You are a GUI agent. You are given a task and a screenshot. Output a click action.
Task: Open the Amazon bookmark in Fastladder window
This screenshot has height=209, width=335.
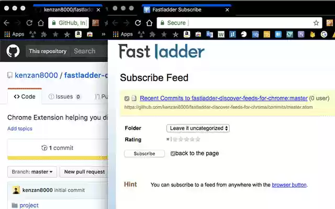point(187,34)
